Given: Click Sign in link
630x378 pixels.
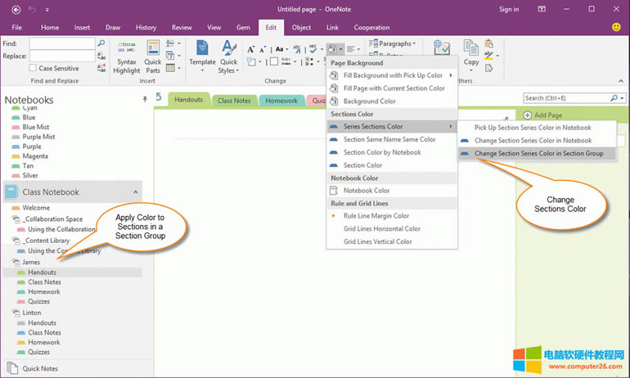Looking at the screenshot, I should click(x=509, y=9).
